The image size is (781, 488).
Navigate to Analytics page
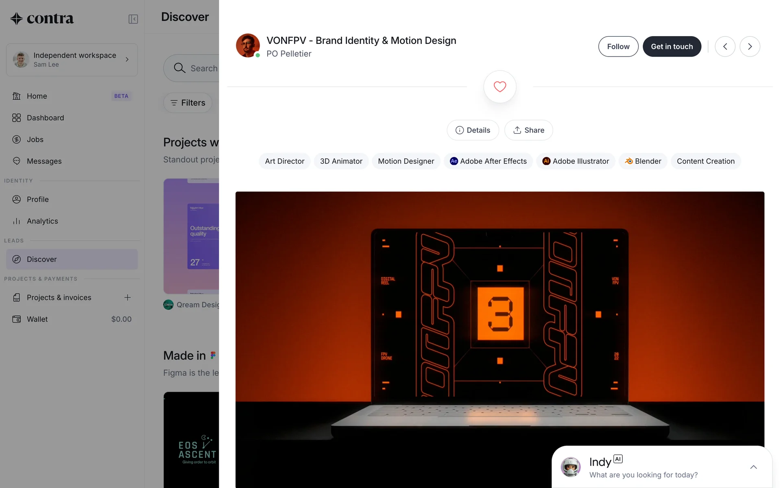click(x=42, y=221)
